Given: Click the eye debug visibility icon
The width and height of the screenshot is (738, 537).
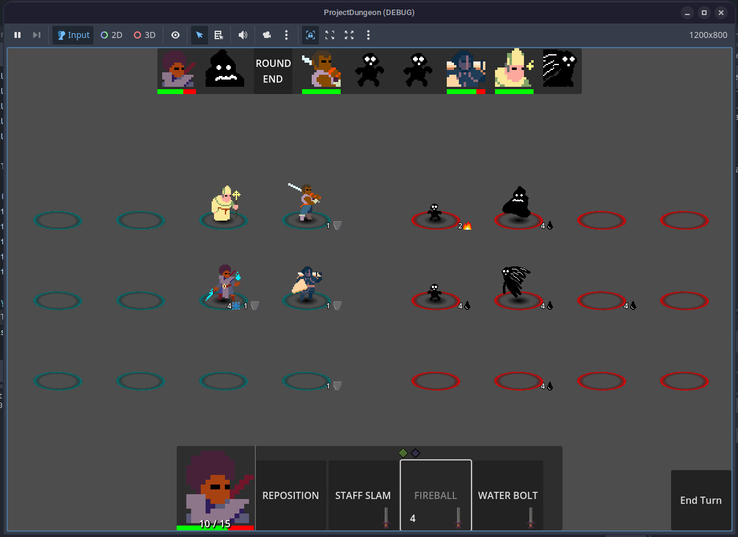Looking at the screenshot, I should pos(175,35).
